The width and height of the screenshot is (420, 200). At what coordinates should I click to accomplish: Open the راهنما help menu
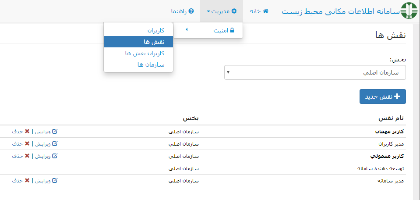click(x=183, y=11)
